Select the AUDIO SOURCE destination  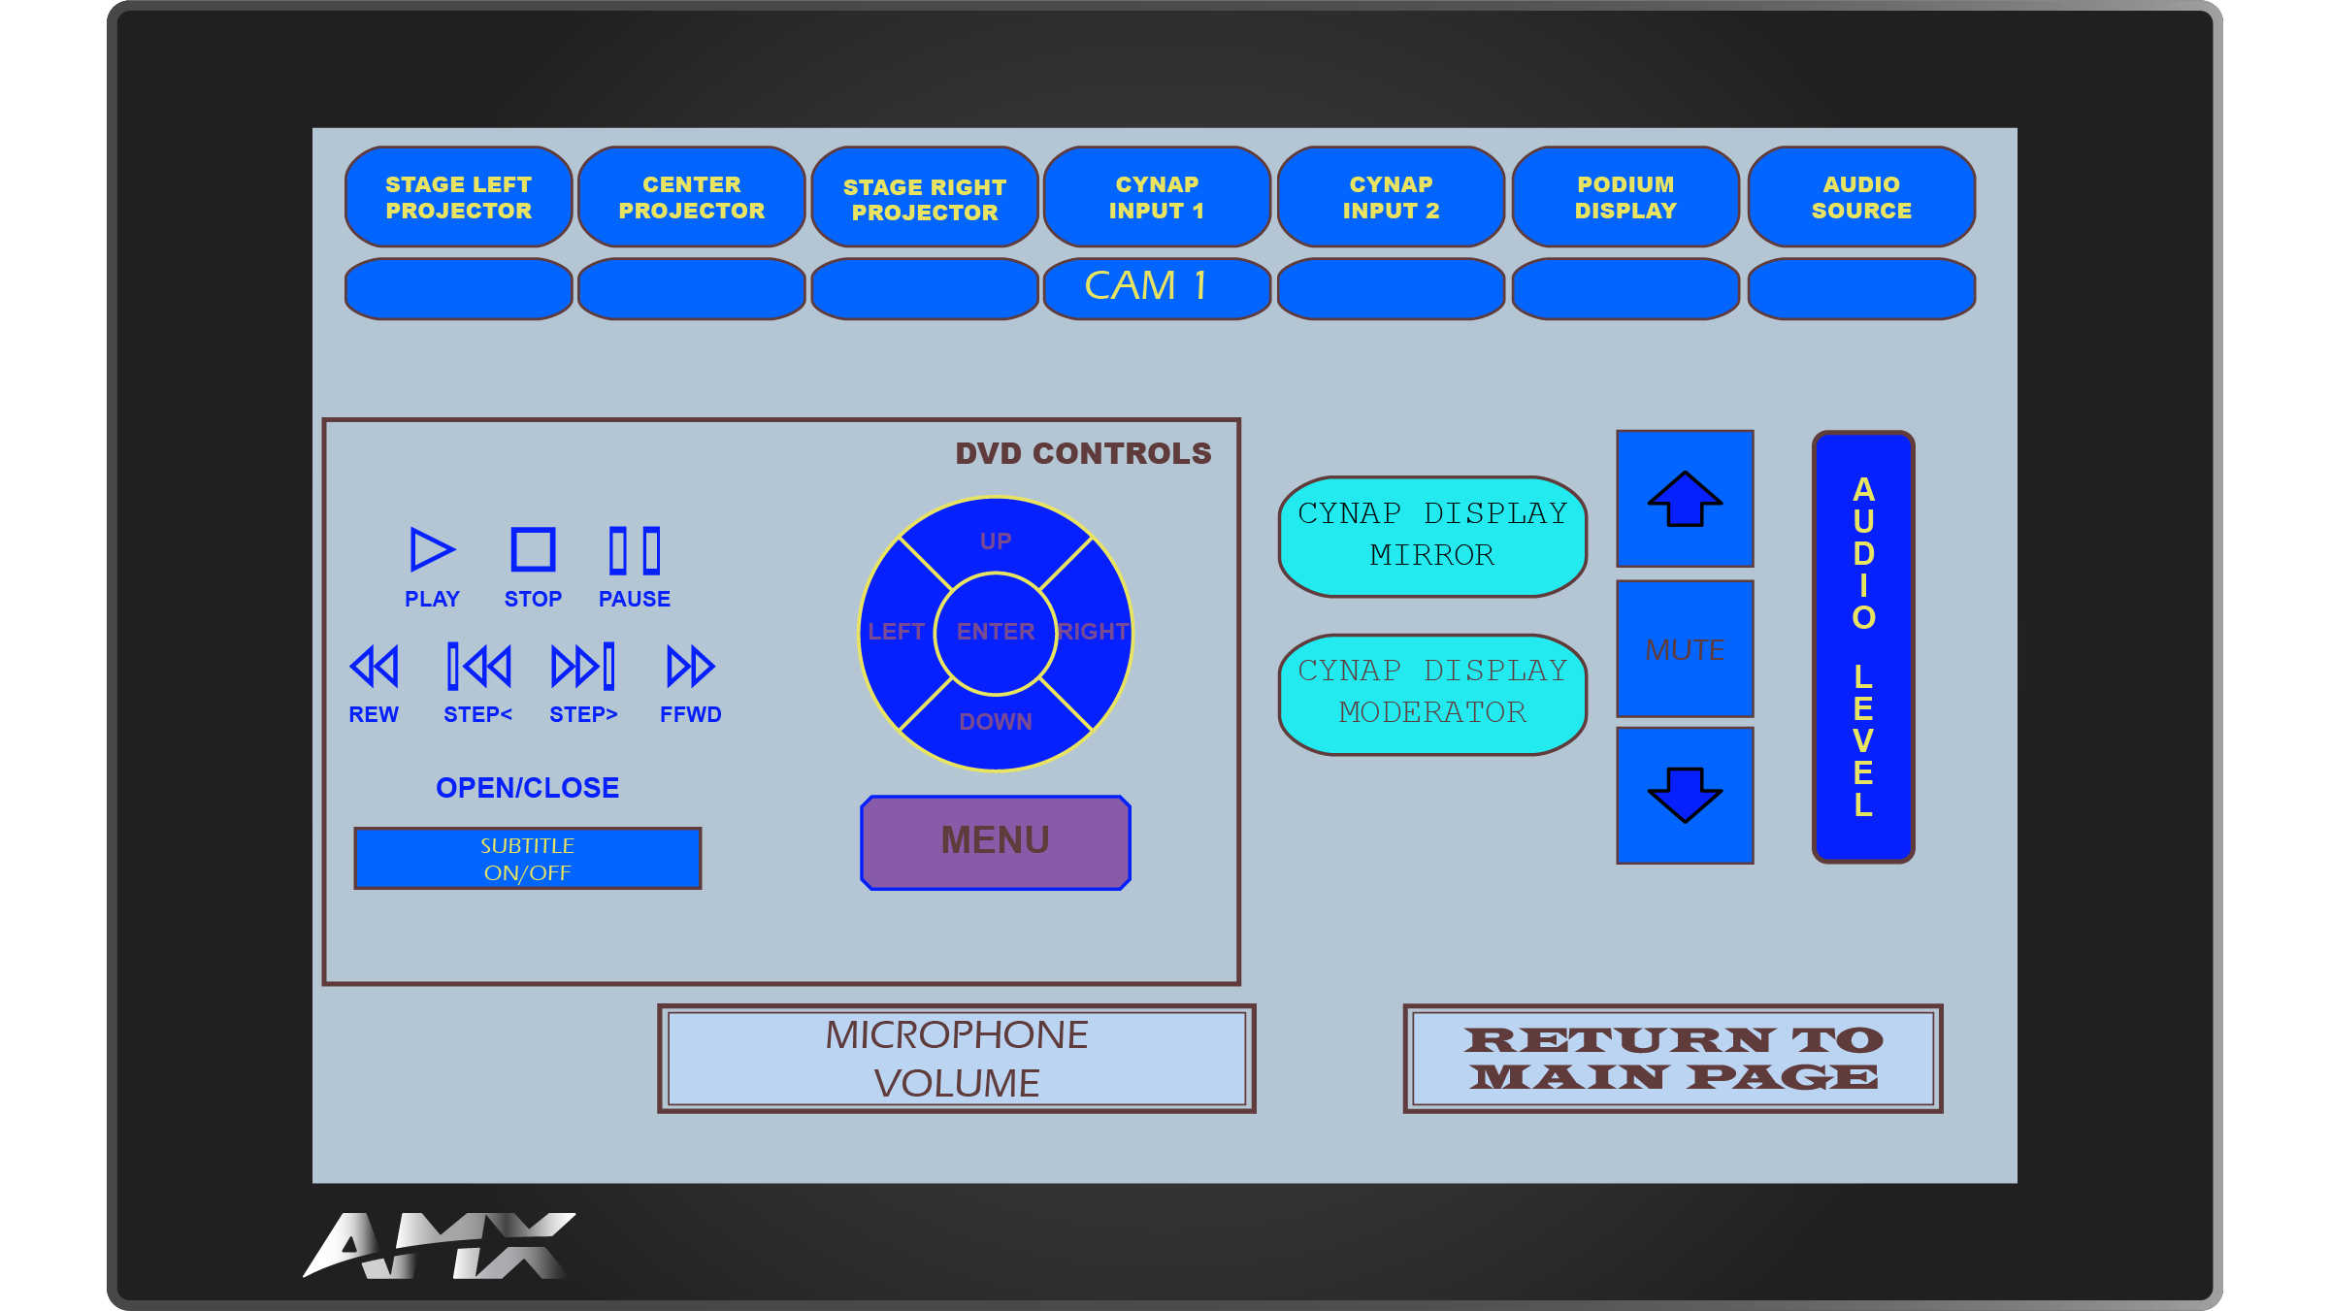click(x=1861, y=197)
